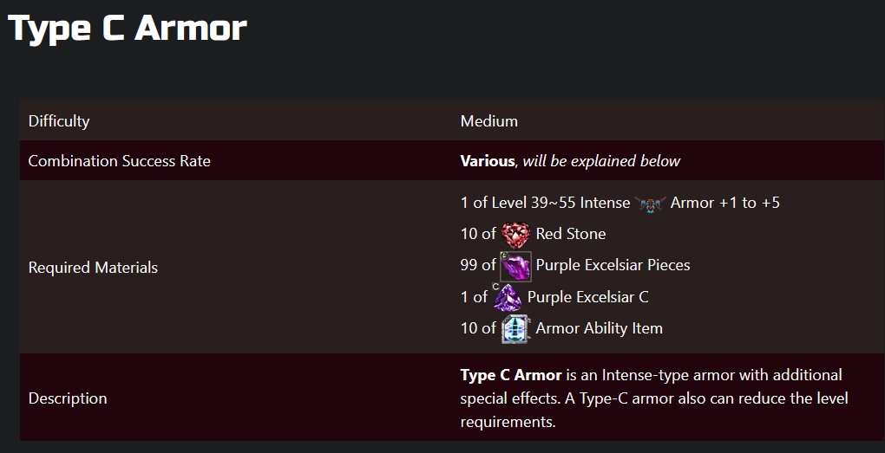Click the Difficulty row label

[x=59, y=121]
